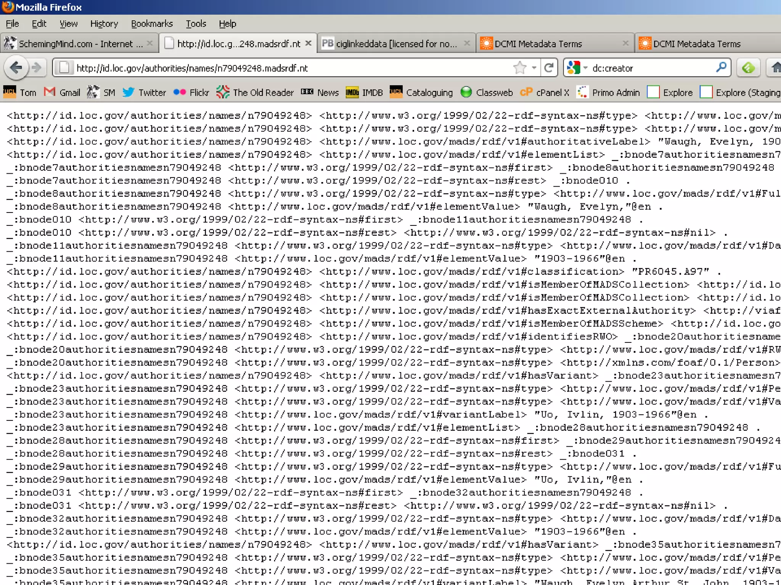Close the id.loc.gov madsrdf.nt tab

point(309,43)
